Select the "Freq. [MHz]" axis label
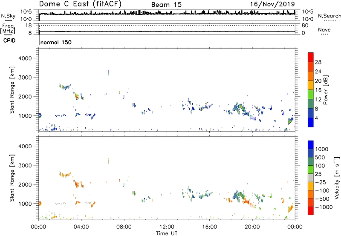The height and width of the screenshot is (236, 341). 8,29
